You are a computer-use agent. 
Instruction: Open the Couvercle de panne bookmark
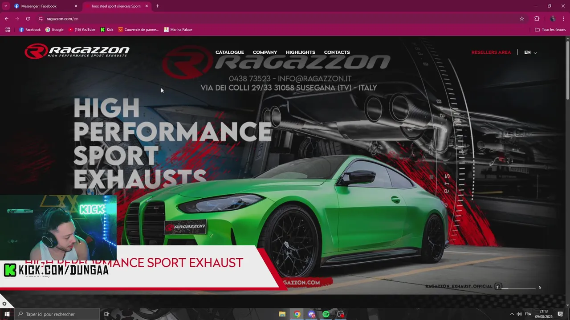pyautogui.click(x=138, y=30)
